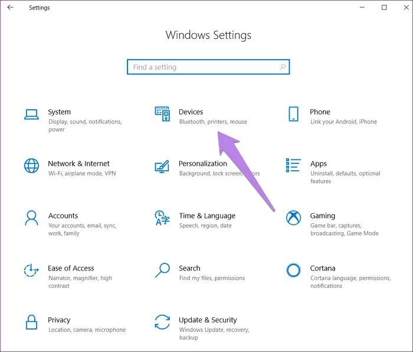Click 'Narrator, magnifier, high contrast' text
The height and width of the screenshot is (352, 413).
(x=80, y=282)
